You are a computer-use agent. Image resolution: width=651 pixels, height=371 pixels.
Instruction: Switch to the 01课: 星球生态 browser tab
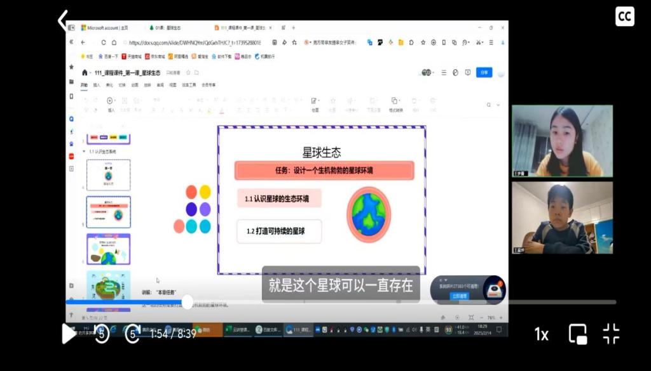tap(168, 28)
